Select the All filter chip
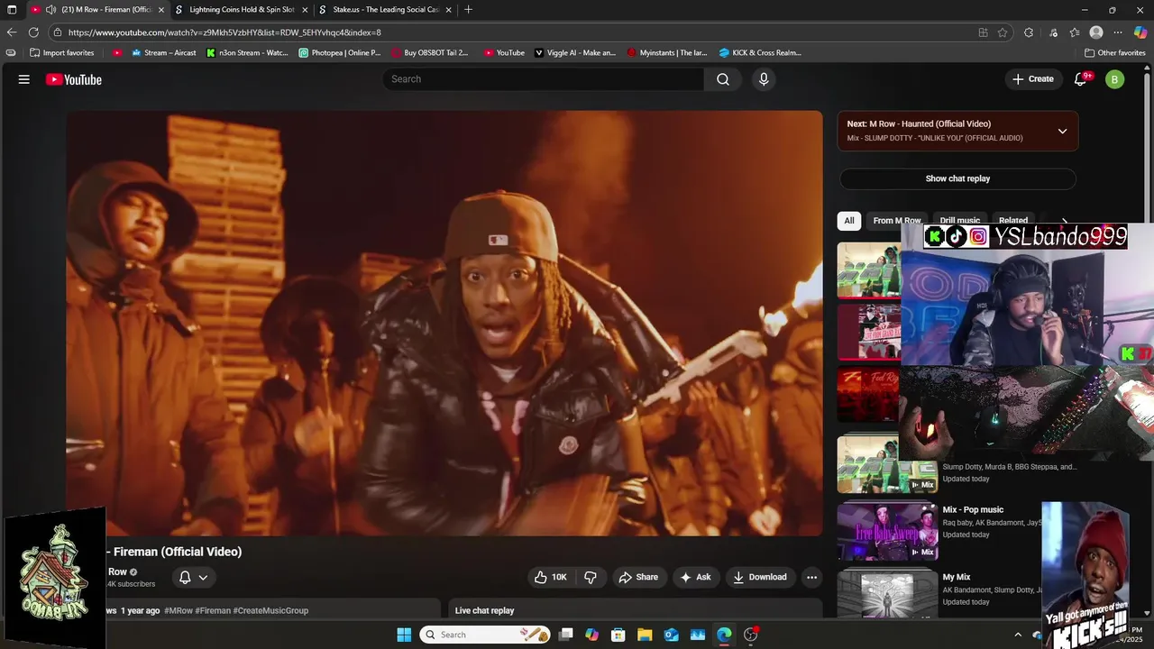The image size is (1154, 649). (848, 221)
